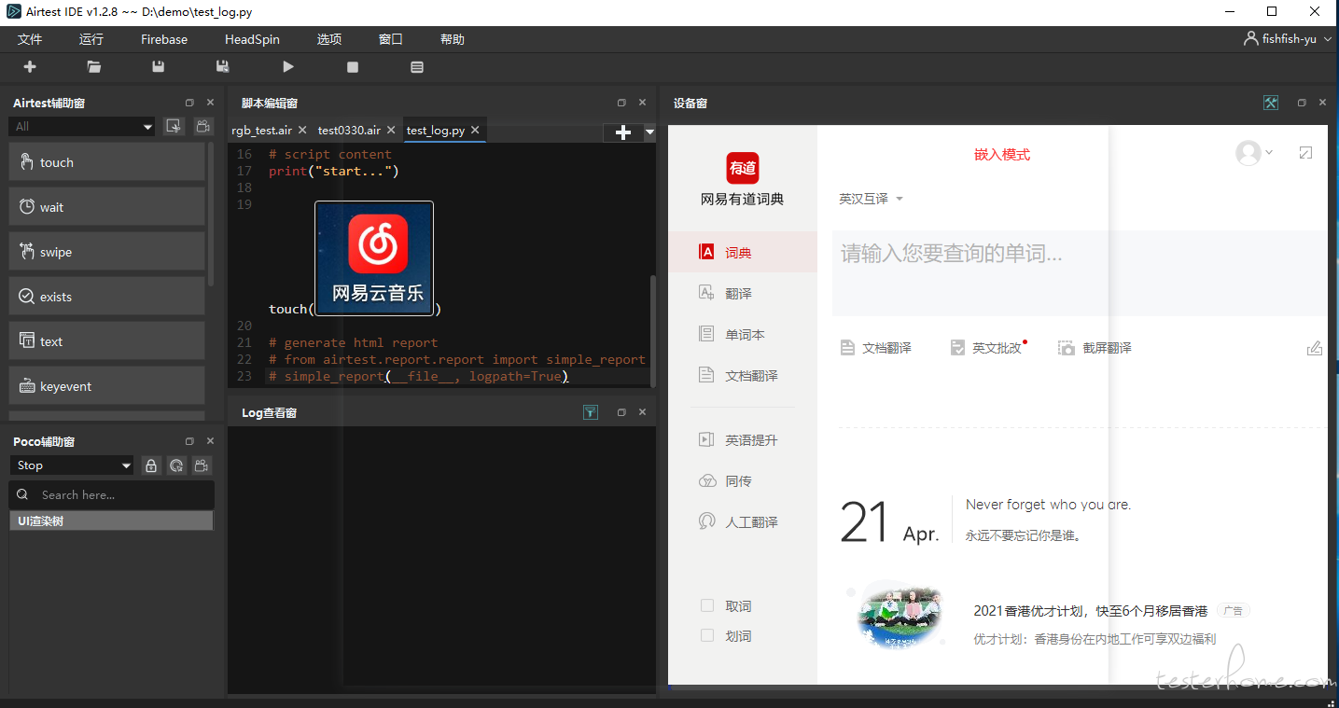
Task: Open 同传 in Youdao sidebar
Action: tap(742, 481)
